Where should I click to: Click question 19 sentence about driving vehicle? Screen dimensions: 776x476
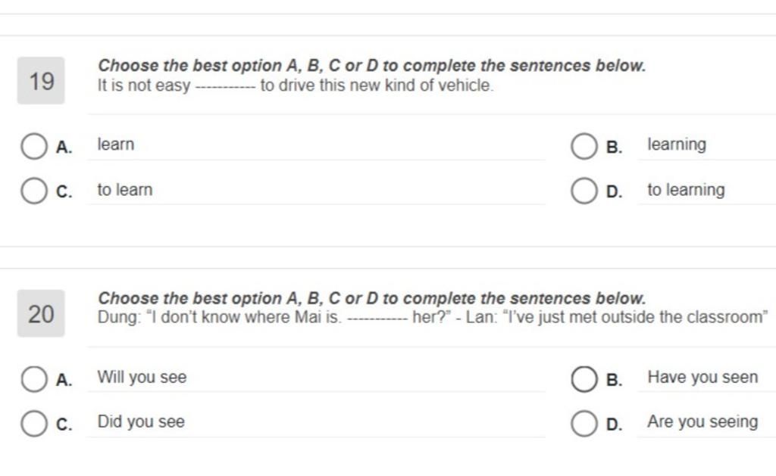coord(296,86)
